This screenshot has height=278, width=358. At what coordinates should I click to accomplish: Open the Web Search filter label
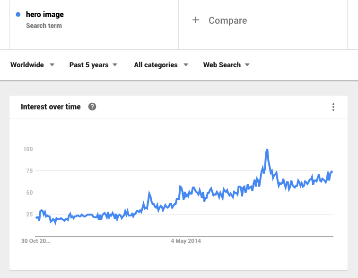pyautogui.click(x=222, y=65)
